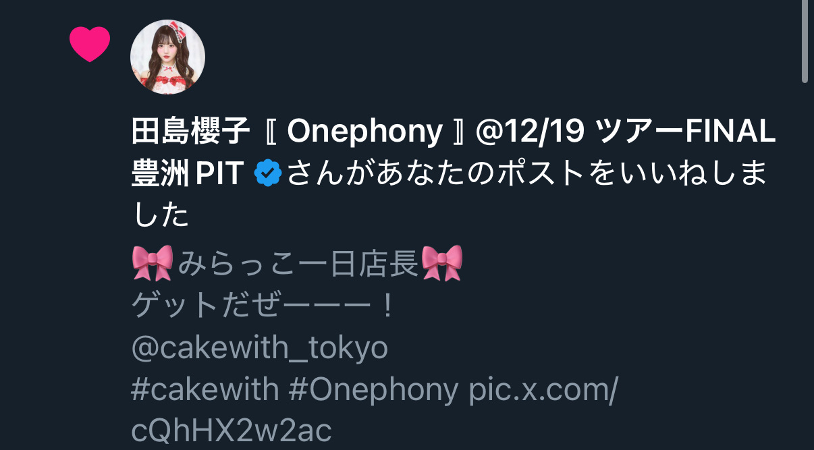Click the scrollbar track below the thumb

pos(805,266)
